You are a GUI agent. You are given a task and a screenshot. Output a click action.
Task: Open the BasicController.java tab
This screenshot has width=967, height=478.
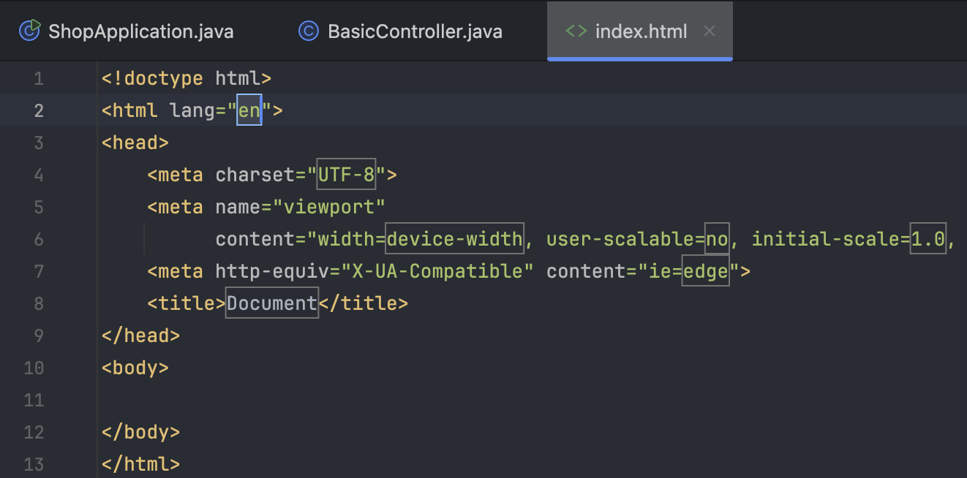point(415,31)
